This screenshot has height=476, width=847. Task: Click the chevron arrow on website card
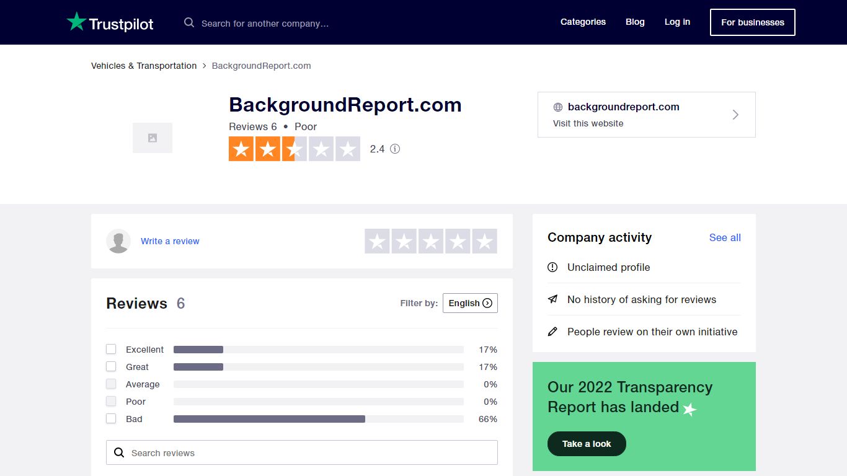point(735,115)
